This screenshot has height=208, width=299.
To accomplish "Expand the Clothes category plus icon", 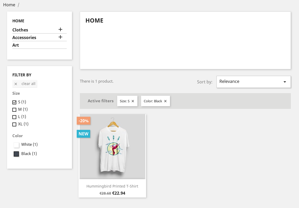I will pos(60,29).
